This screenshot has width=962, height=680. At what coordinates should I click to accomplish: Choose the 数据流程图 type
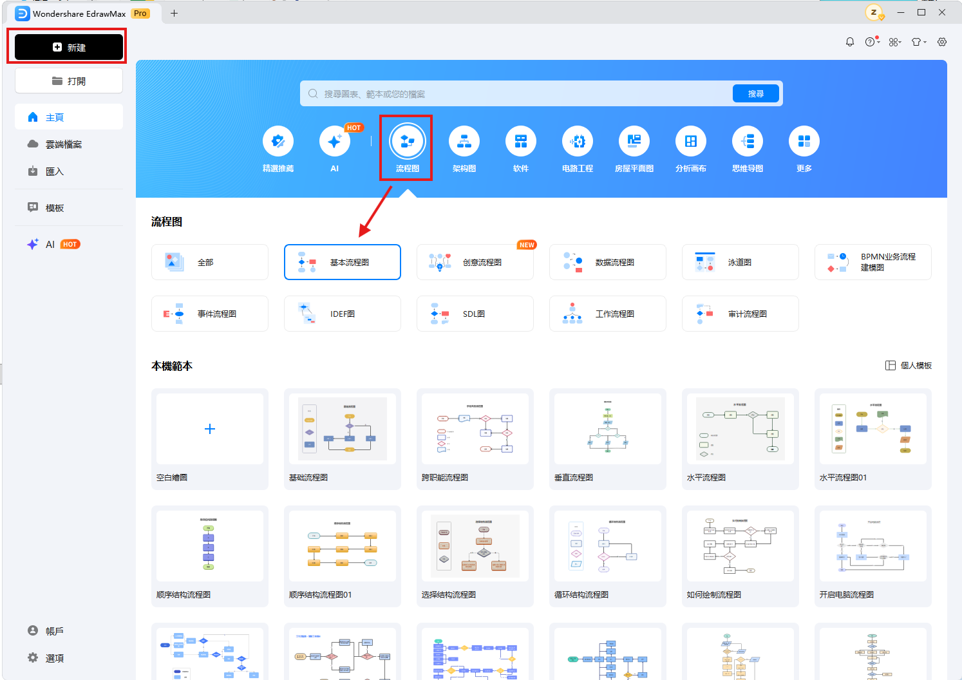(608, 262)
